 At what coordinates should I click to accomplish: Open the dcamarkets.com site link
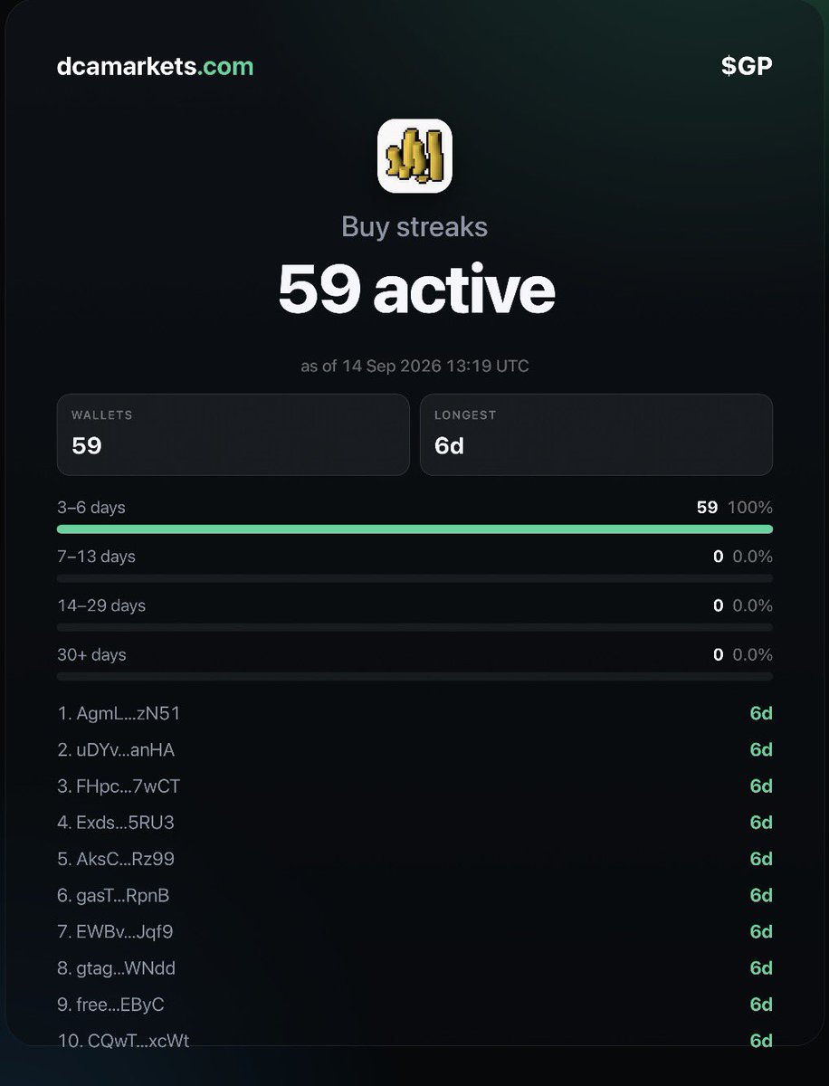155,66
